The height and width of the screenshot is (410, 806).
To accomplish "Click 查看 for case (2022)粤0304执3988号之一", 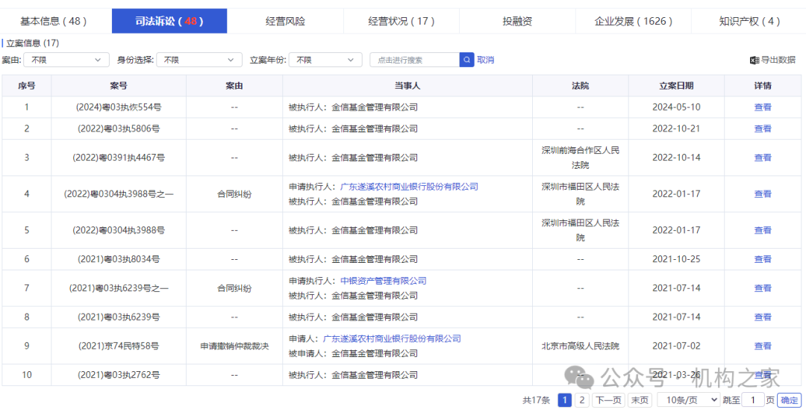I will point(762,194).
